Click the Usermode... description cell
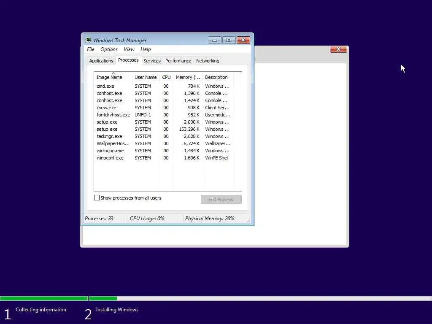Screen dimensions: 432x324 click(x=218, y=115)
